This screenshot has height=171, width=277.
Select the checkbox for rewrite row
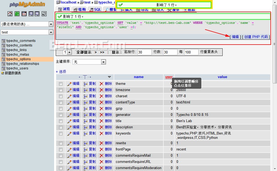click(x=61, y=143)
